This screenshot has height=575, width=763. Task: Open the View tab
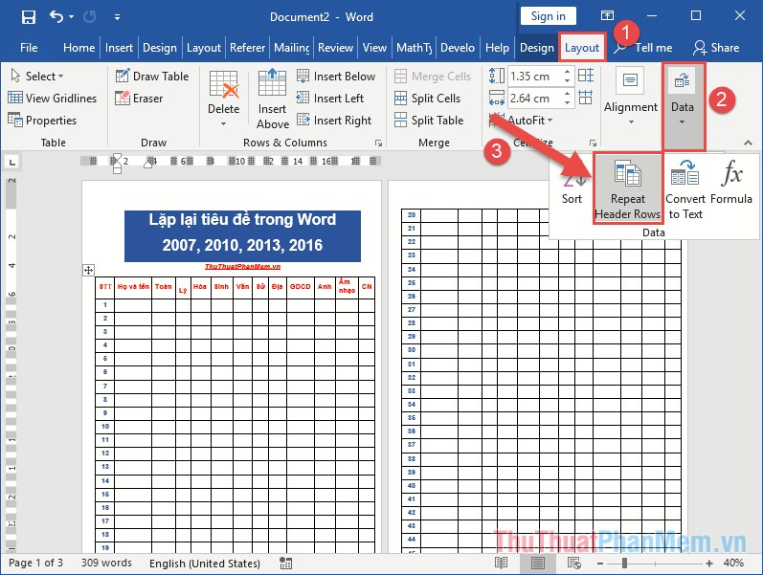[374, 48]
